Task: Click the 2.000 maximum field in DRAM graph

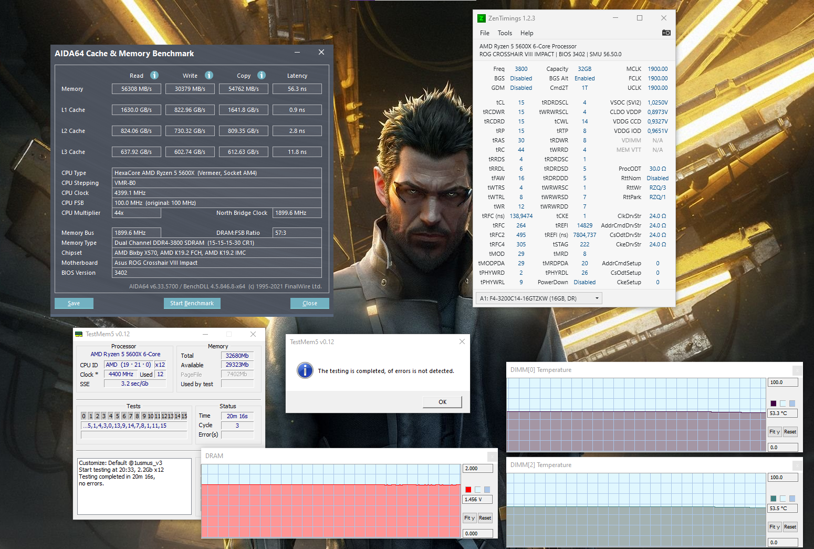Action: 478,469
